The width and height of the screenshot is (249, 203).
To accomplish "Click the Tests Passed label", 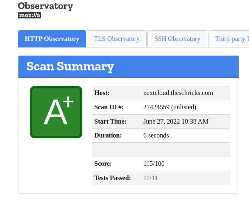I will coord(113,178).
